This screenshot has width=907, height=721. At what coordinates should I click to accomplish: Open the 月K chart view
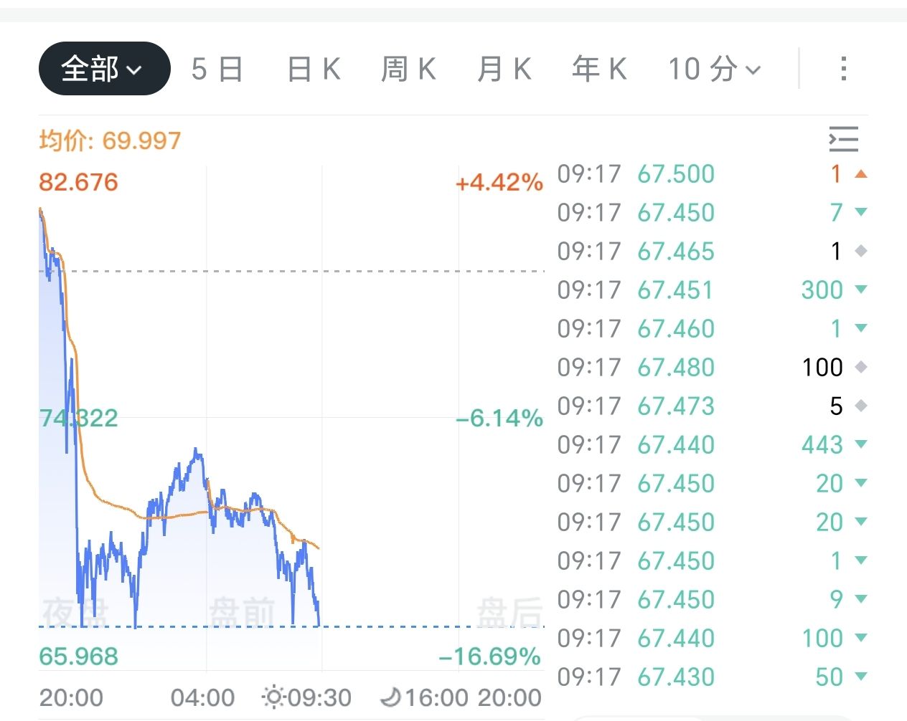point(504,69)
